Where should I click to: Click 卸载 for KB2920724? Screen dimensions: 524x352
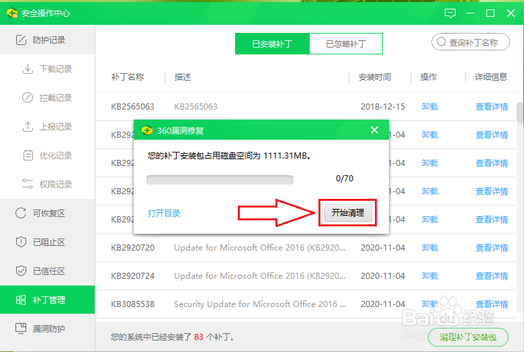(430, 276)
